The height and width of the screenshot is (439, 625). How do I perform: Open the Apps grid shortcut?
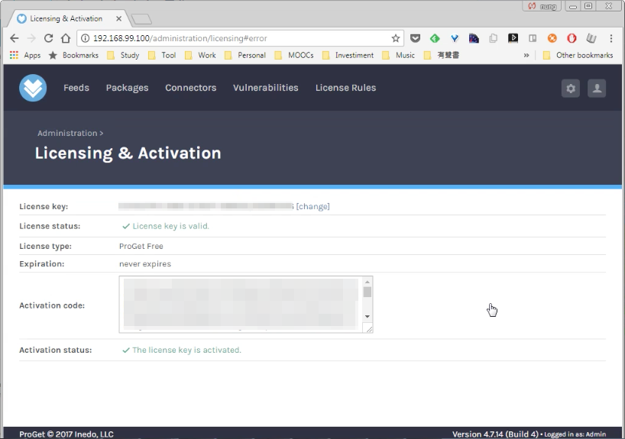coord(25,55)
